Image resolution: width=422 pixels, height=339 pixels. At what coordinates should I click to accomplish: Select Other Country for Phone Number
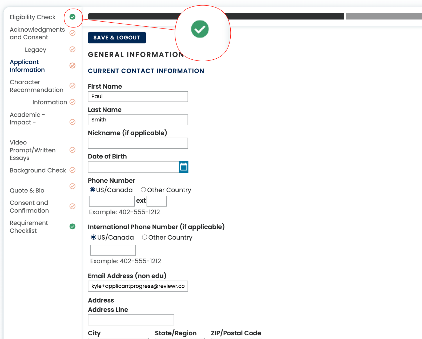[x=143, y=190]
